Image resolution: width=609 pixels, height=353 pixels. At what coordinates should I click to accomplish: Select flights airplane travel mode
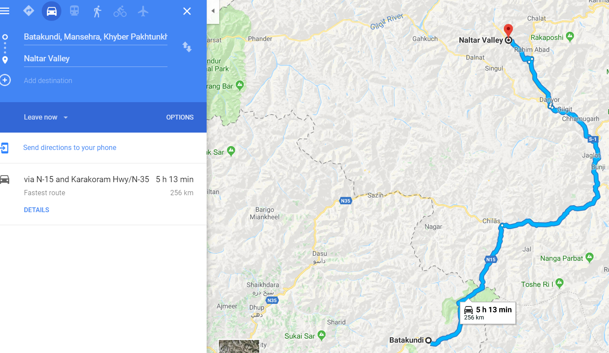[x=143, y=11]
